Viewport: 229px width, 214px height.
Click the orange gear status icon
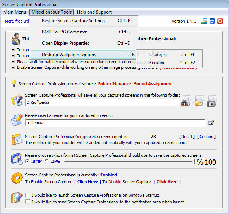[x=17, y=178]
